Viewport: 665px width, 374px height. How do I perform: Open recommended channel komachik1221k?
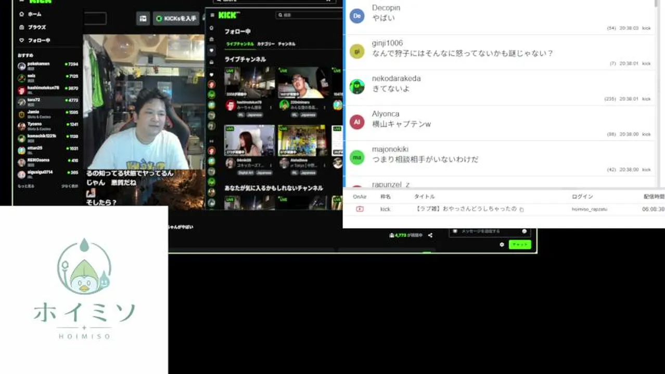click(x=47, y=138)
